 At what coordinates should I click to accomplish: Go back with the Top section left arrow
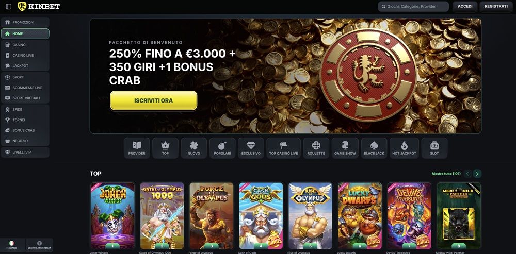(x=467, y=174)
